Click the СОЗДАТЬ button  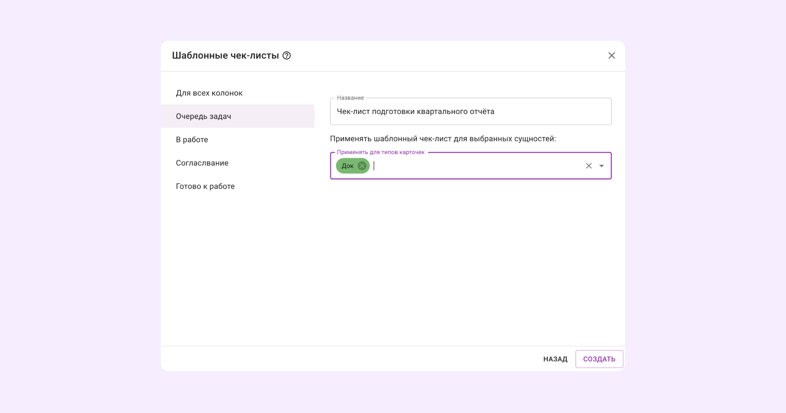[x=599, y=359]
